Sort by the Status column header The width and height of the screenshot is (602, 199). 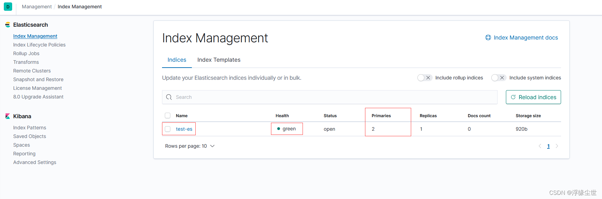[x=330, y=116]
